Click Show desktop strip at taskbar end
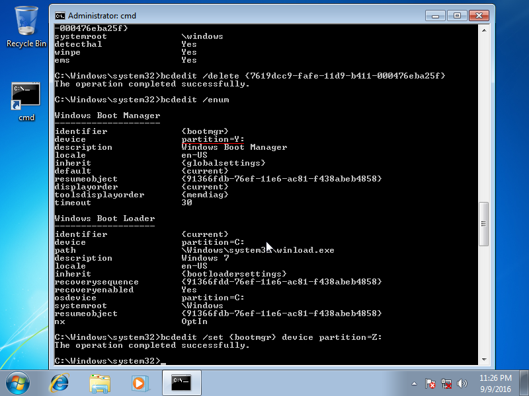This screenshot has width=529, height=396. point(524,383)
